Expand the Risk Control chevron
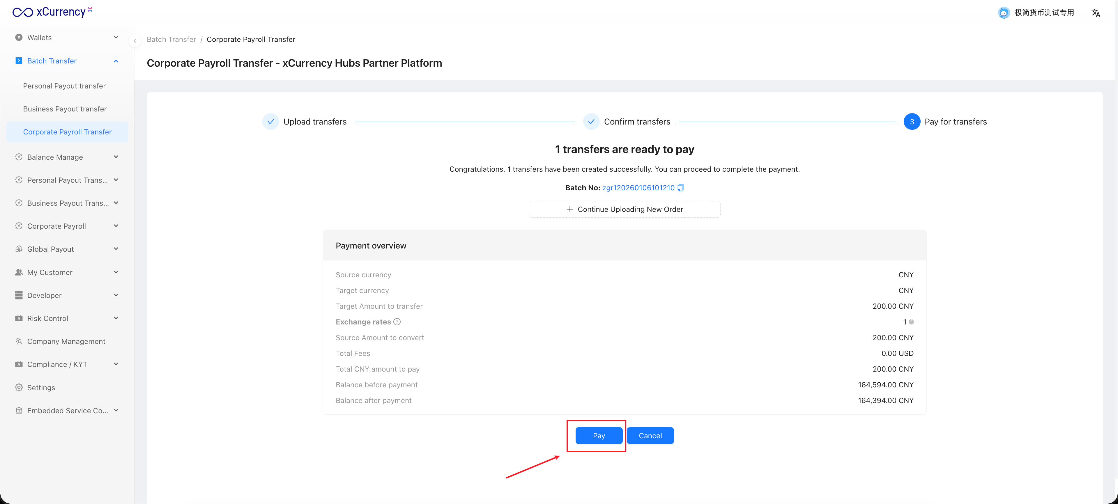The image size is (1118, 504). (116, 318)
